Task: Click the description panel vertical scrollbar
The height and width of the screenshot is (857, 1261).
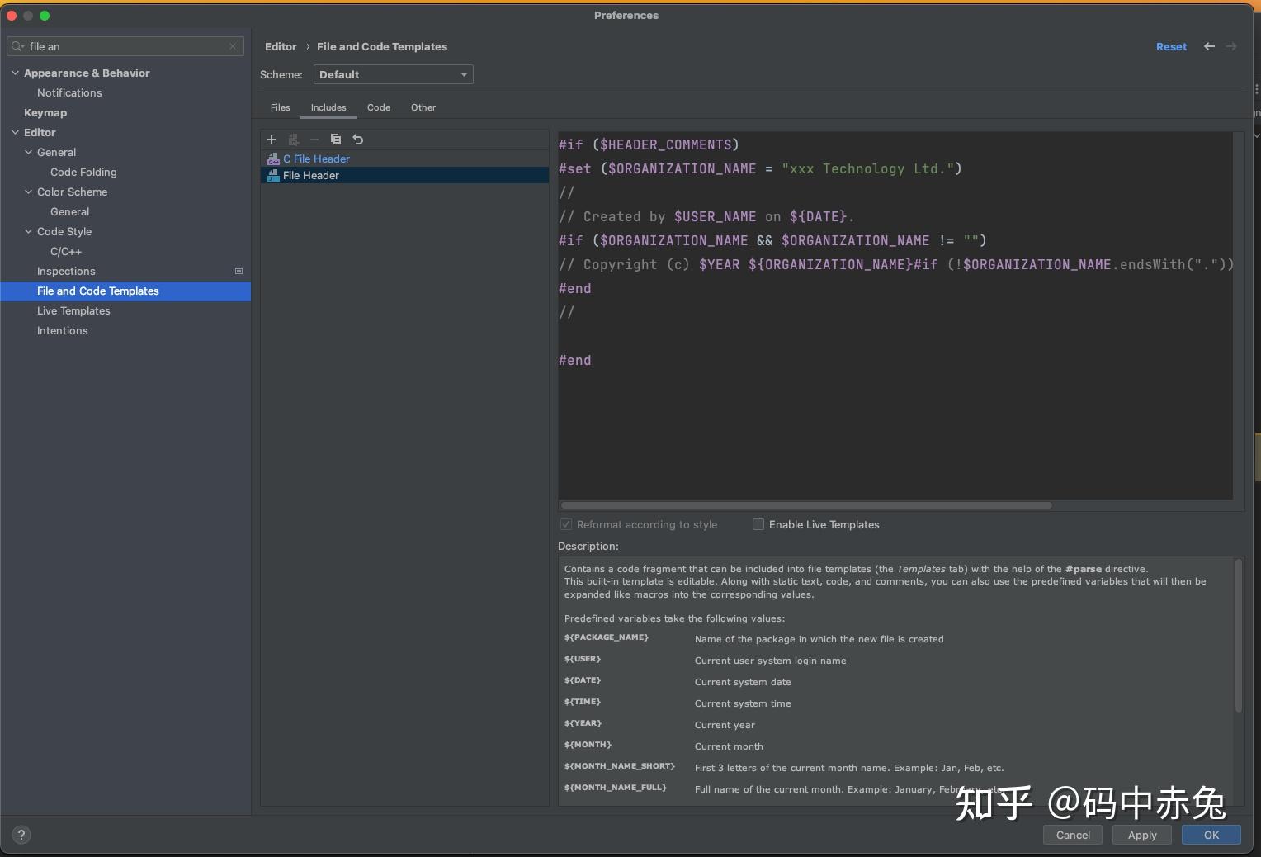Action: point(1238,636)
